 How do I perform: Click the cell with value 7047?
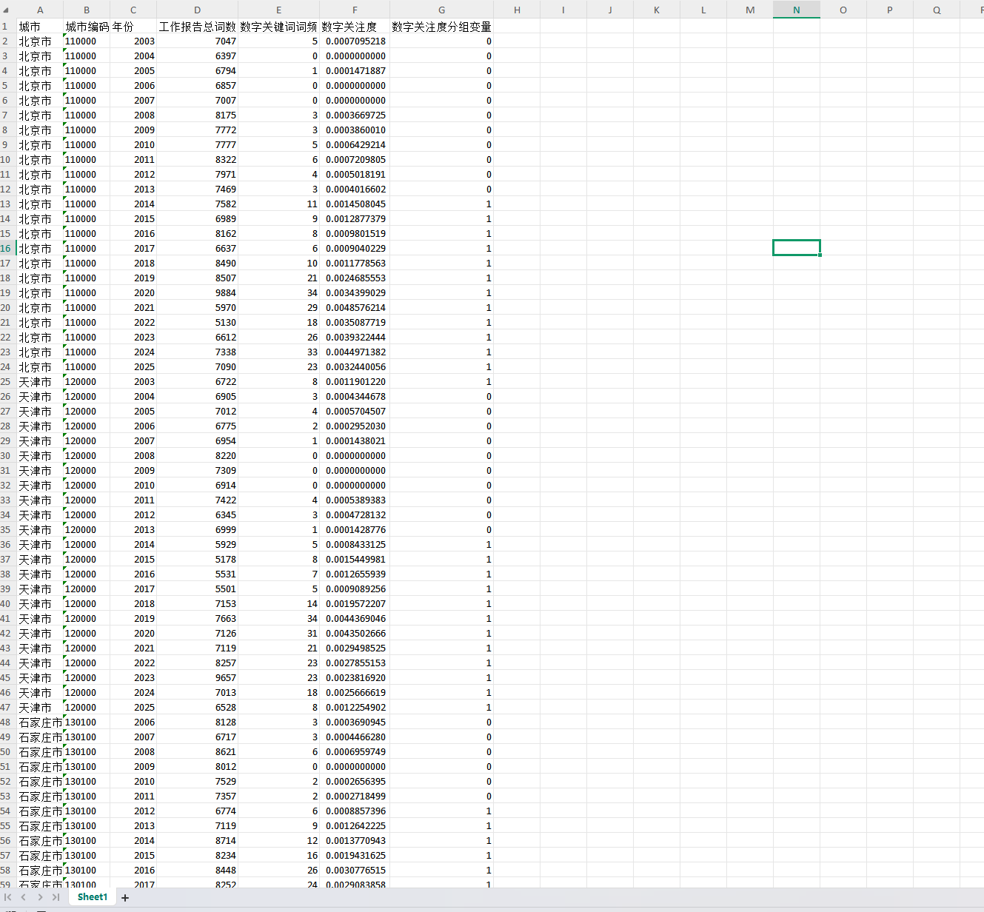point(198,41)
